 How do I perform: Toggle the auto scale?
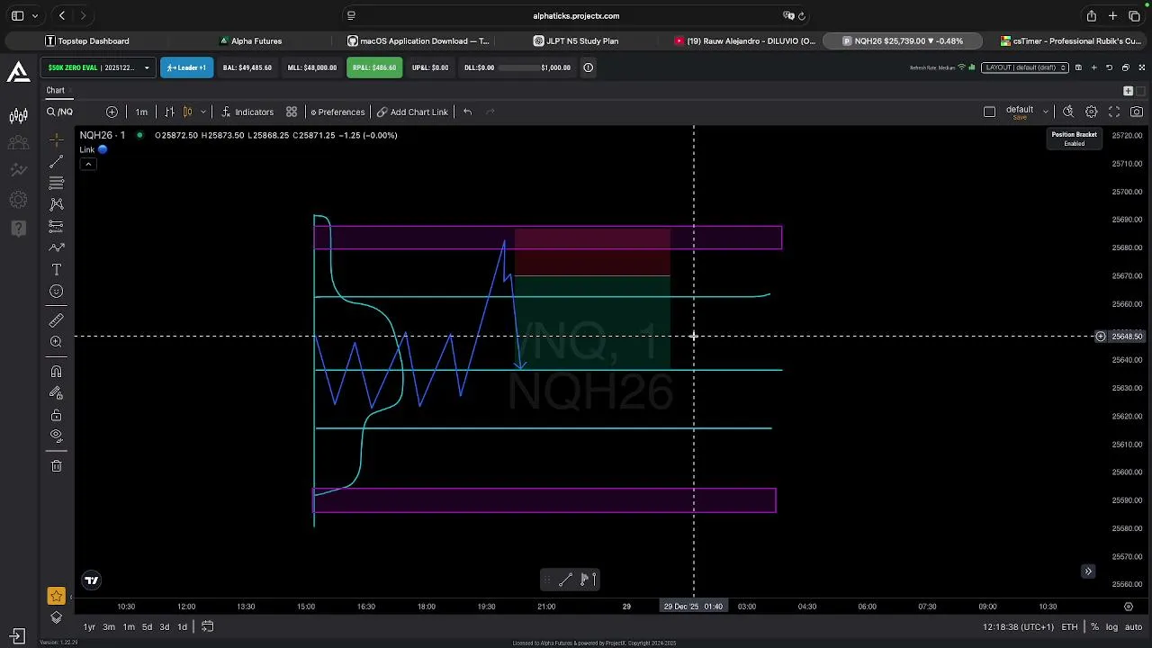[1131, 626]
